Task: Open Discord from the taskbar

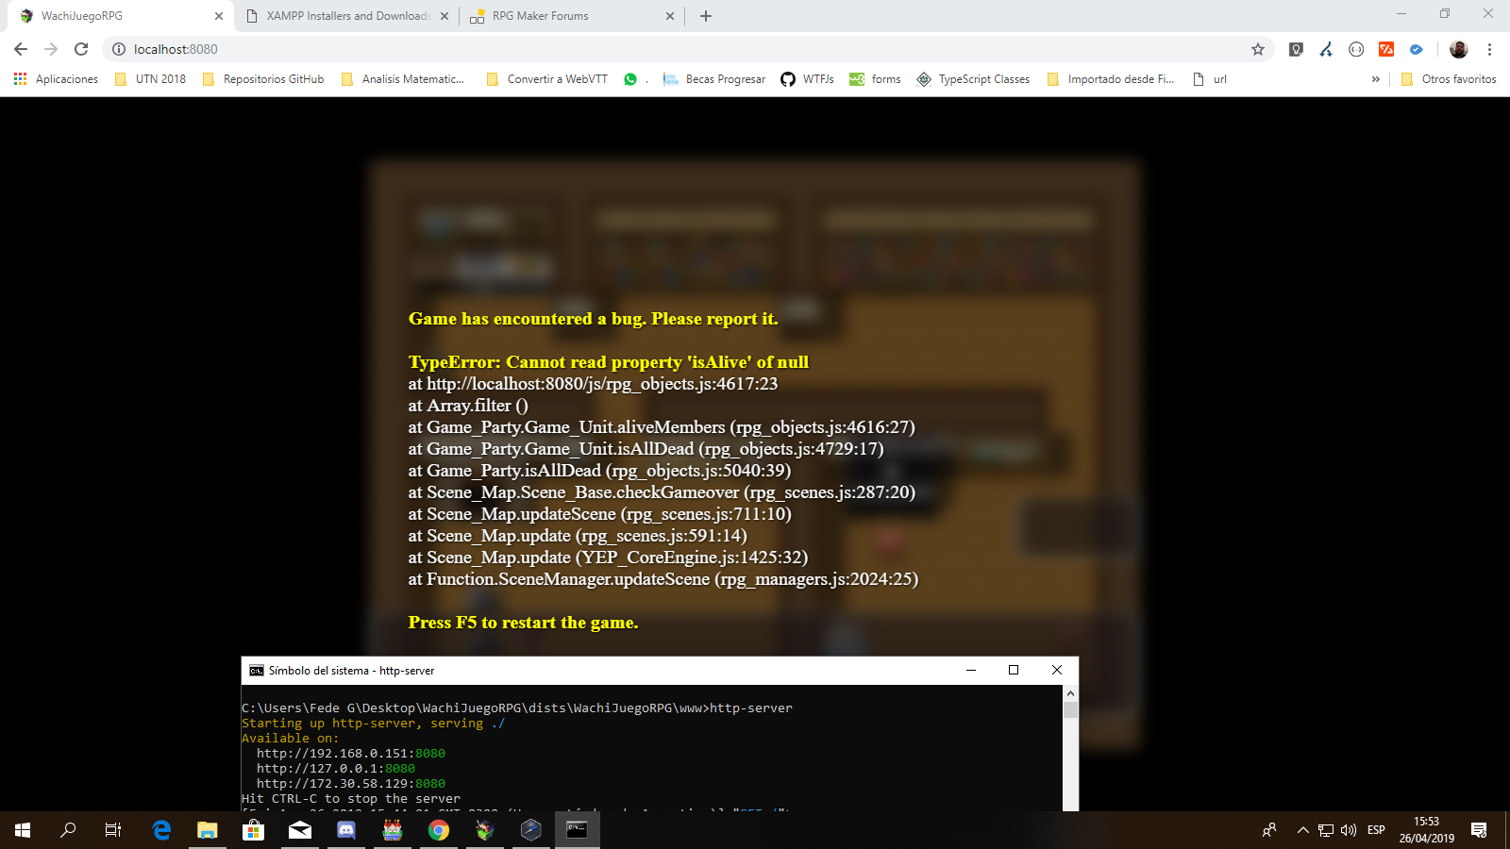Action: coord(346,830)
